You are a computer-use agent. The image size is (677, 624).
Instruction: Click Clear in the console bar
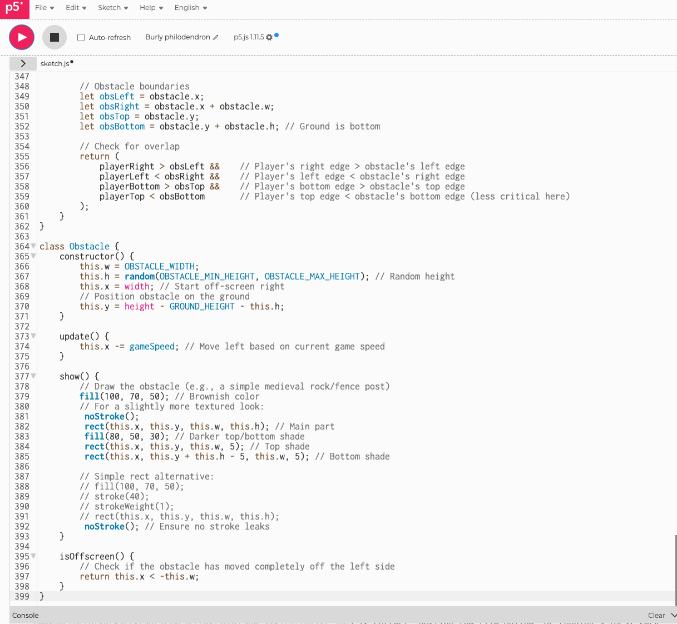coord(656,615)
